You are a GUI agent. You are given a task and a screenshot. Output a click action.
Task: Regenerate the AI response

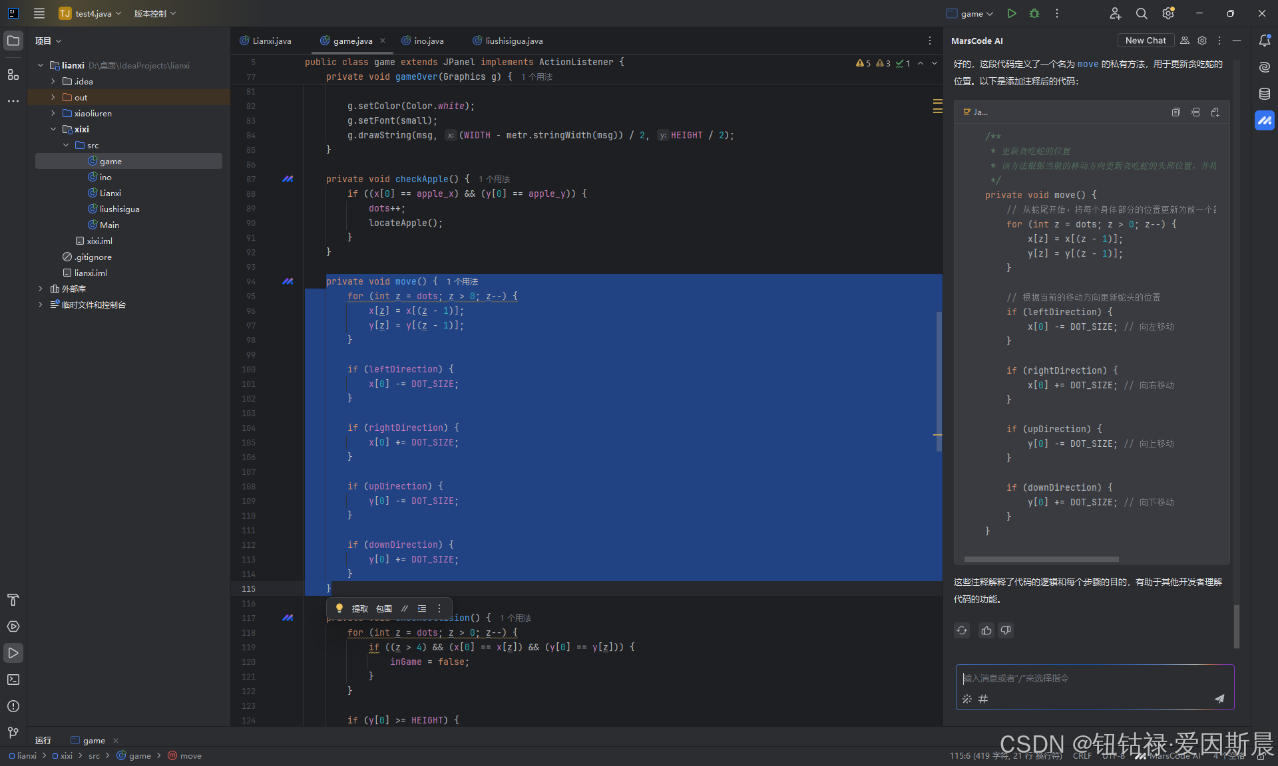tap(962, 630)
